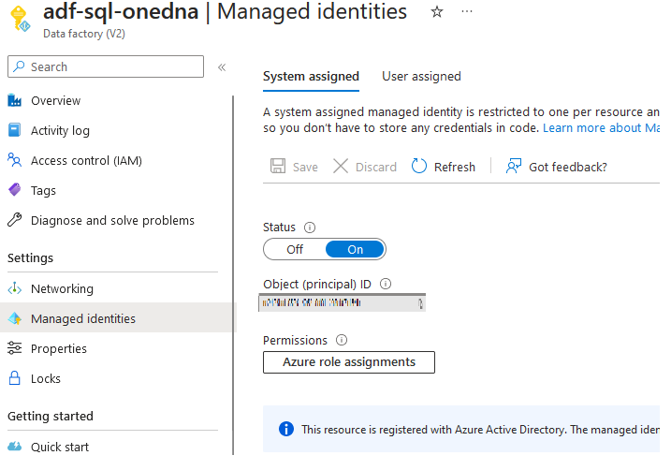Collapse the sidebar using double chevron

(x=222, y=67)
